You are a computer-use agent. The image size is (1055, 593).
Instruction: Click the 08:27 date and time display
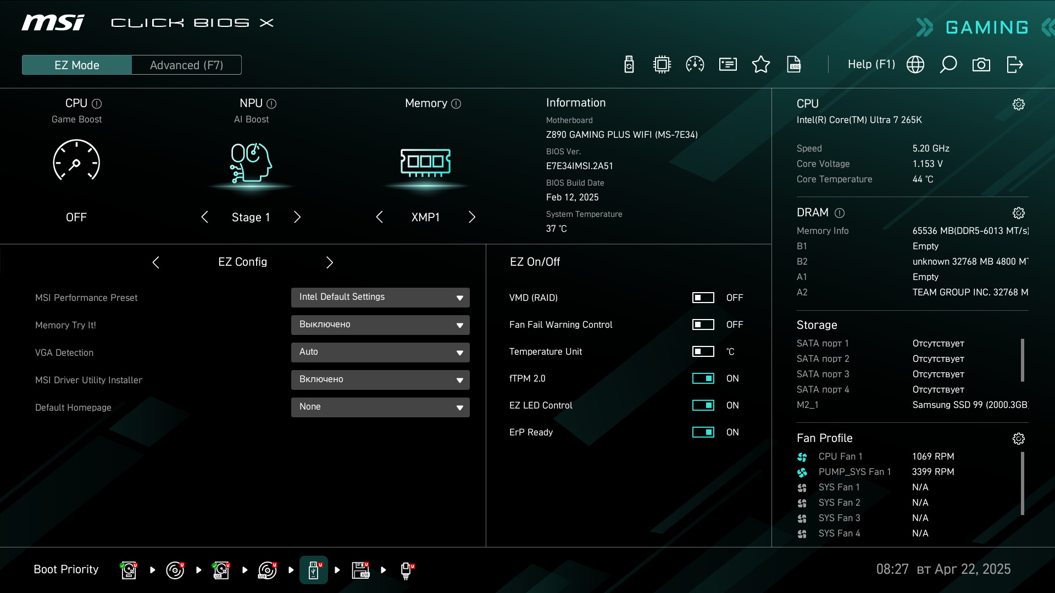click(x=943, y=569)
